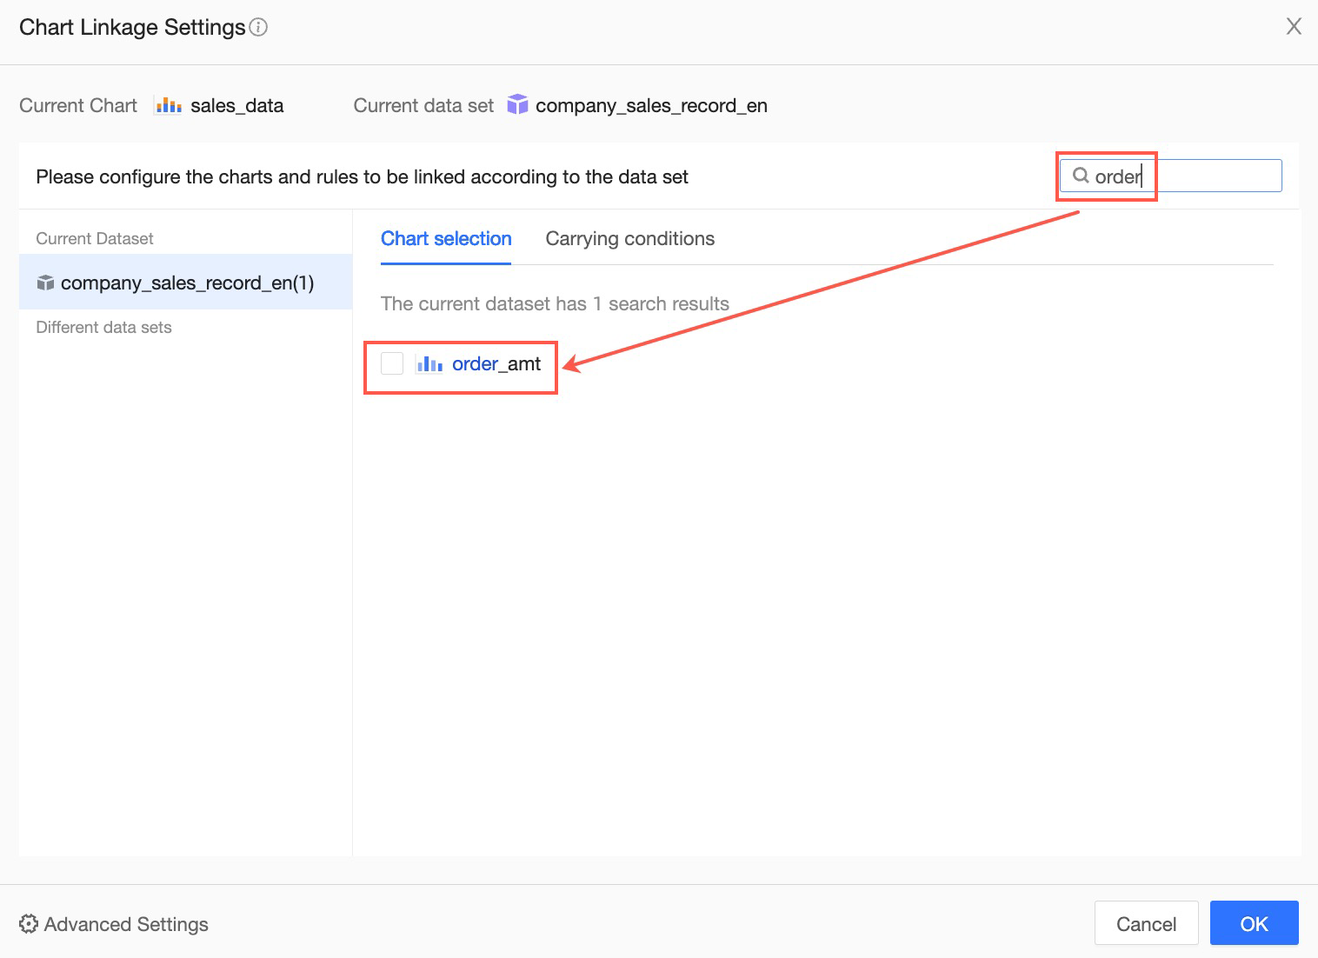Click the Advanced Settings gear icon
The width and height of the screenshot is (1318, 958).
pos(29,923)
